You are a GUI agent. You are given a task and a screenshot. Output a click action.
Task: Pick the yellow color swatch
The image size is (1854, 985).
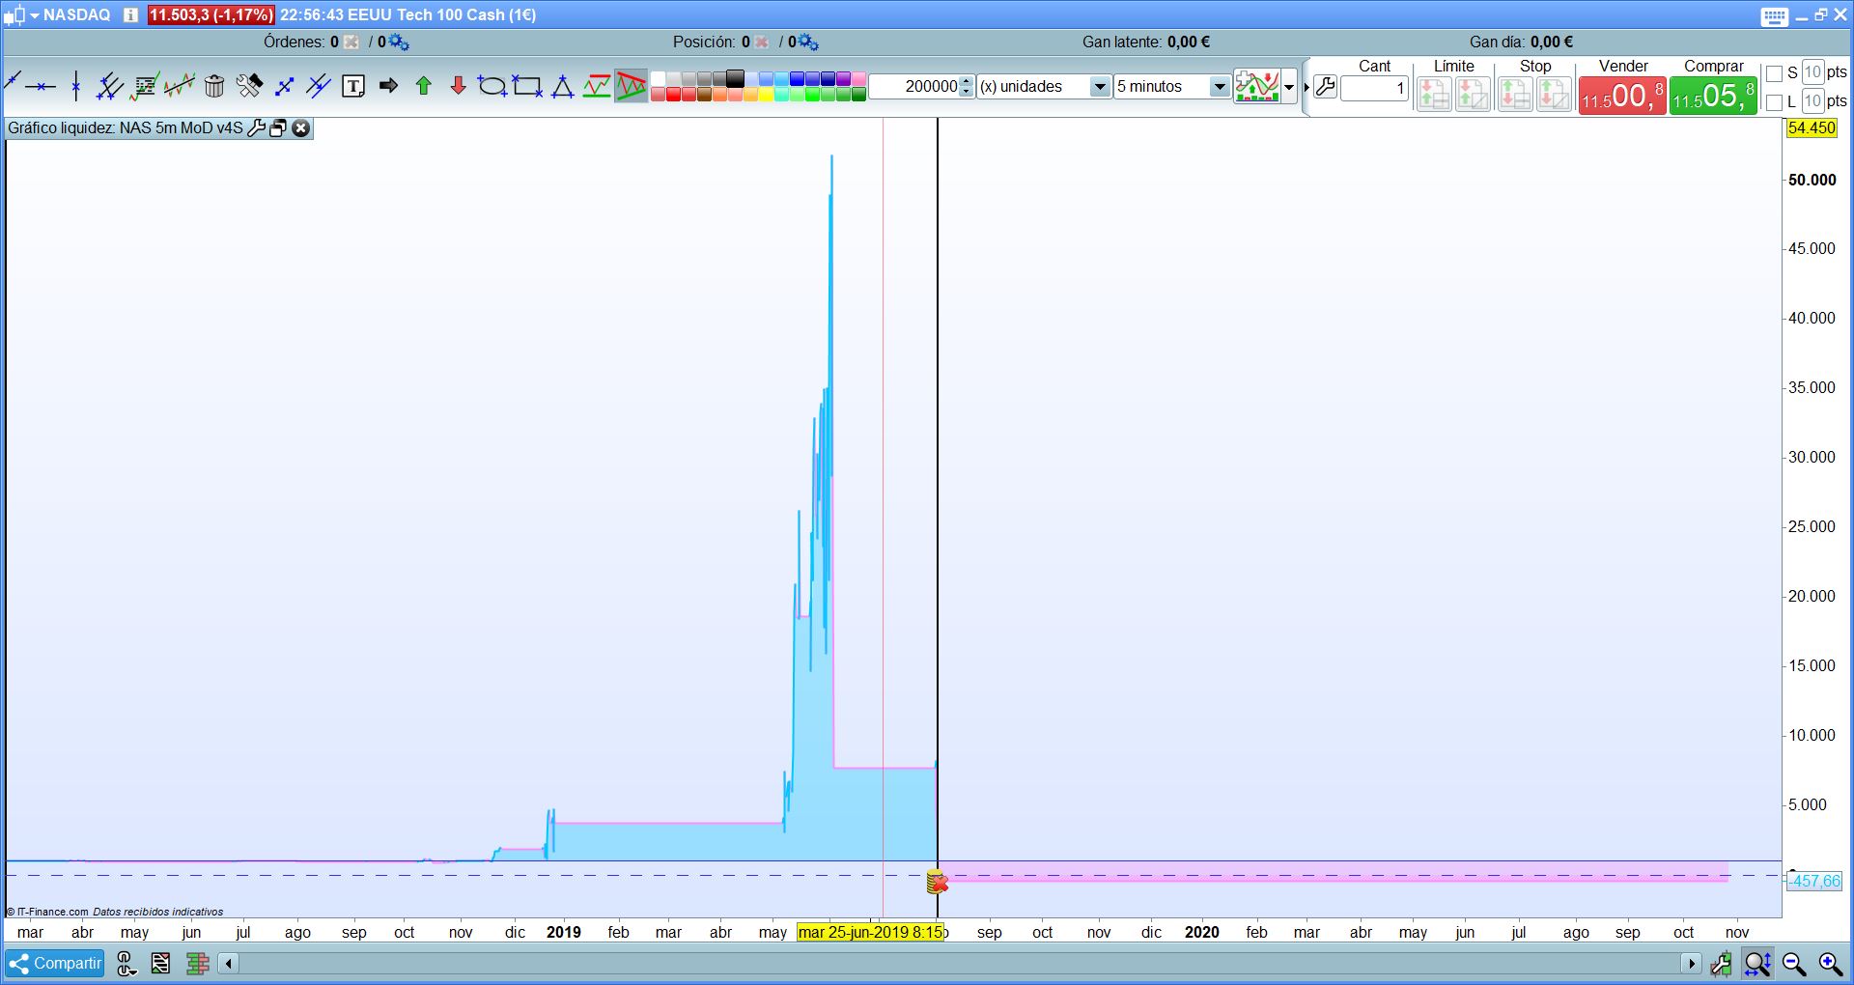click(x=767, y=95)
